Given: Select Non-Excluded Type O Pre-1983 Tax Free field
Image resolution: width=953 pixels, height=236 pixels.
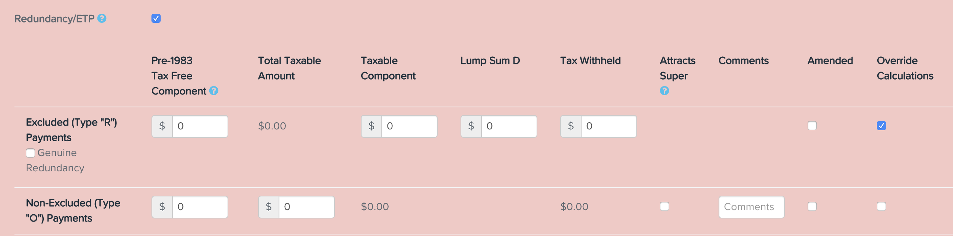Looking at the screenshot, I should (200, 207).
